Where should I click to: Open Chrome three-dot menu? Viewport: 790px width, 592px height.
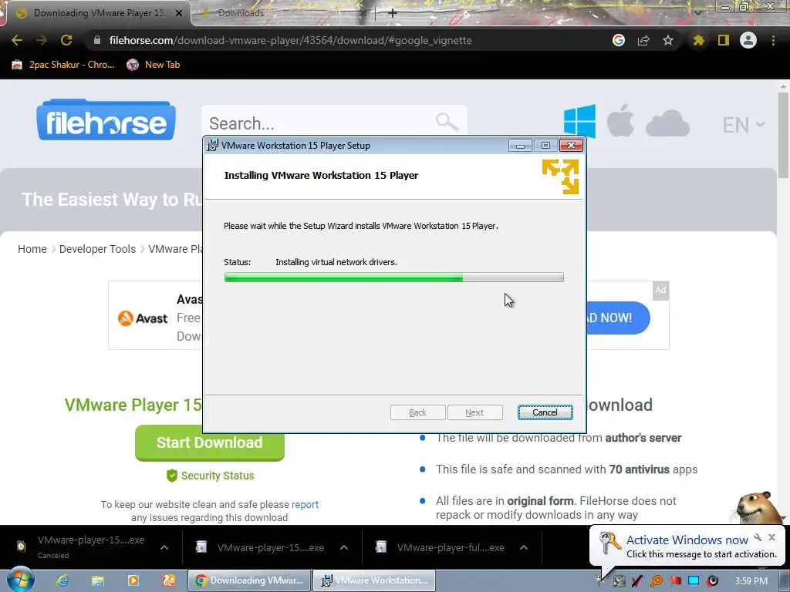tap(773, 40)
